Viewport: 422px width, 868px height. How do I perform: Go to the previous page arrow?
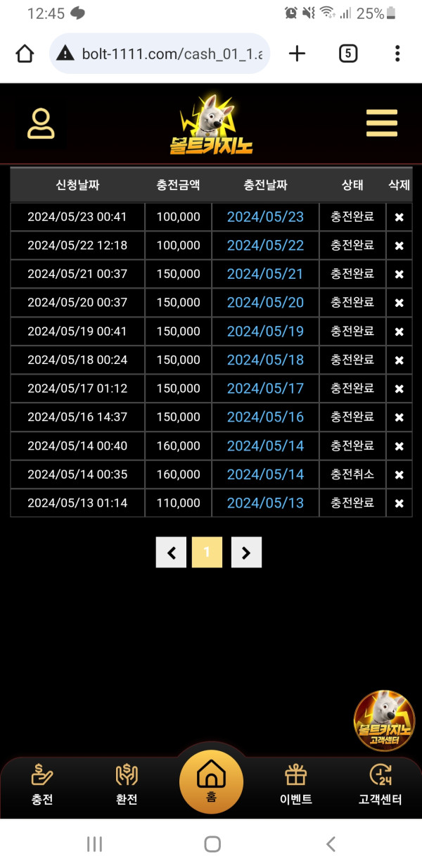pyautogui.click(x=171, y=553)
